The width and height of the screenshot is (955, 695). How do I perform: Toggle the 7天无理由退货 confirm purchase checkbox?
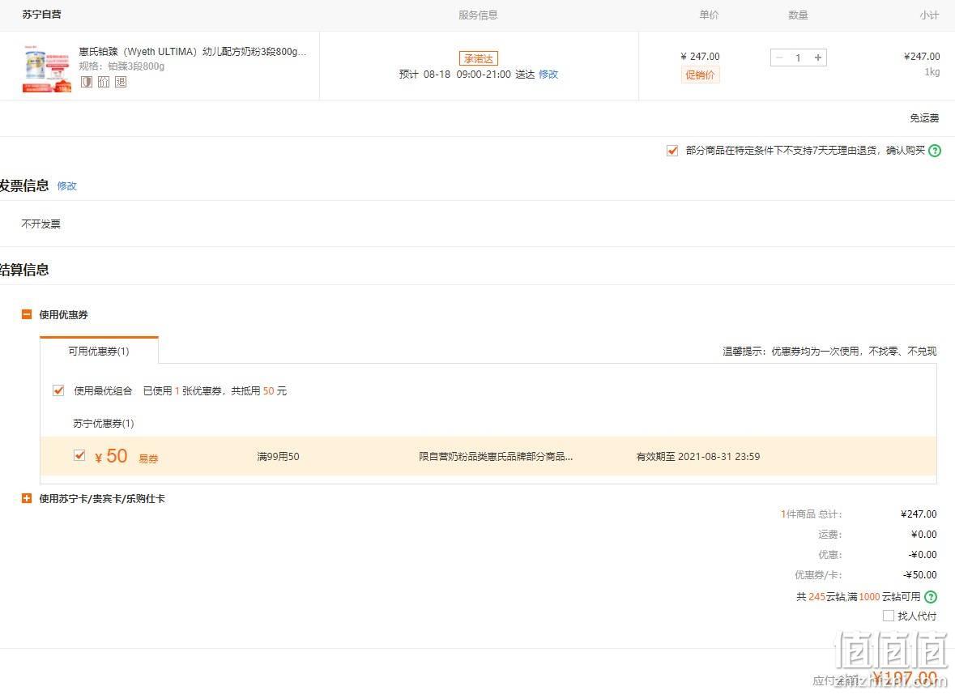coord(672,151)
